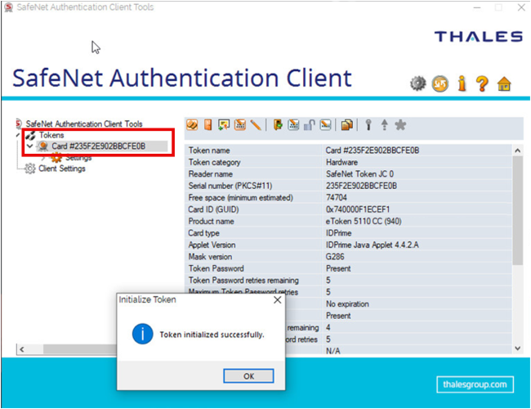The width and height of the screenshot is (531, 409).
Task: Click the left arrow of tree horizontal scrollbar
Action: (x=22, y=349)
